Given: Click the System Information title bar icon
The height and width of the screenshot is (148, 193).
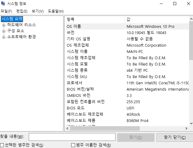Looking at the screenshot, I should pyautogui.click(x=3, y=4).
